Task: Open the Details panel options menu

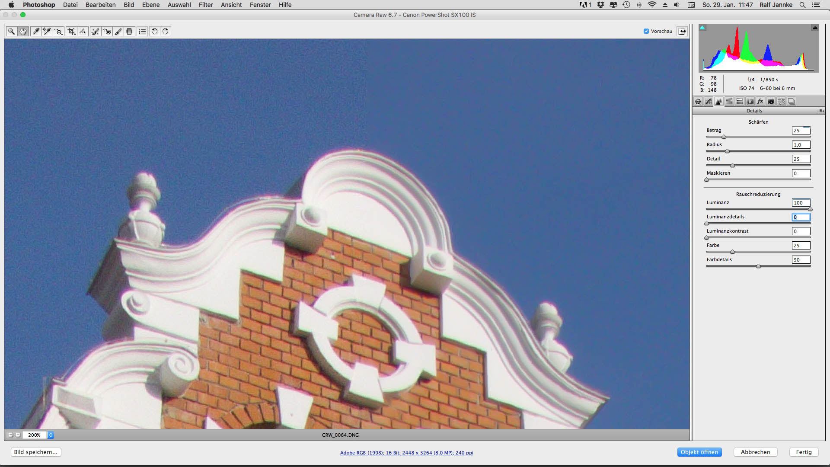Action: point(821,111)
